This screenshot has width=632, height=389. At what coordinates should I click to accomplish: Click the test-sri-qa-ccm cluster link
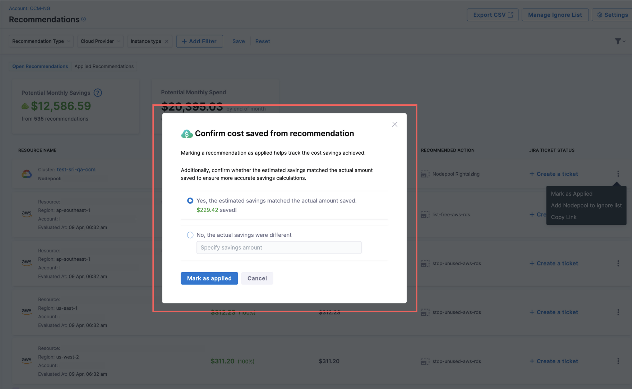tap(76, 170)
